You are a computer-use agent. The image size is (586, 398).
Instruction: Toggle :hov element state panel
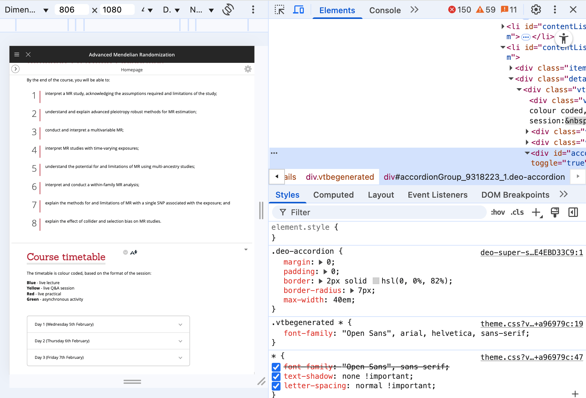pos(498,213)
